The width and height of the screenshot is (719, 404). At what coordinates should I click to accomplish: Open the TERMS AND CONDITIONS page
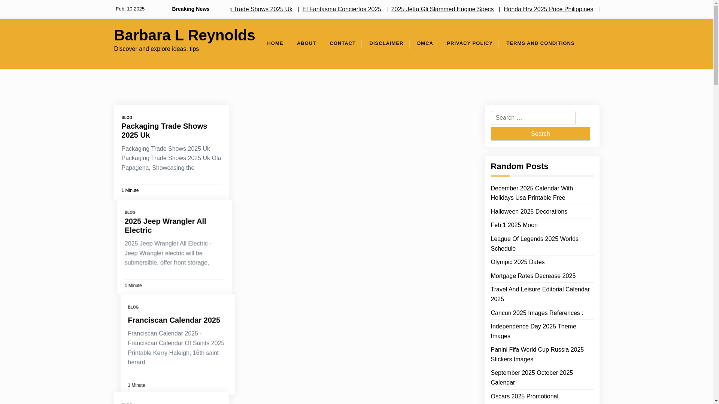point(540,43)
